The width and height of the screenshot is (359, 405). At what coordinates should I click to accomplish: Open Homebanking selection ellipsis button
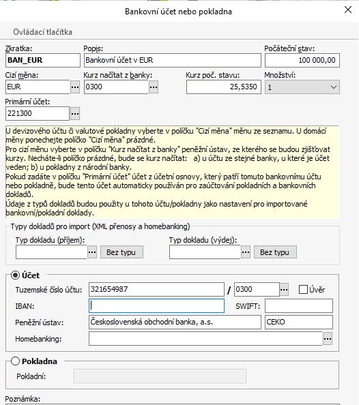328,339
